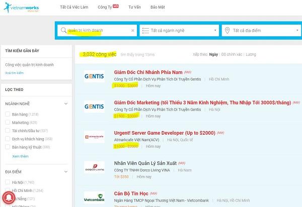Click the Hồ Chí Minh filter label
Image resolution: width=302 pixels, height=207 pixels.
coord(22,190)
